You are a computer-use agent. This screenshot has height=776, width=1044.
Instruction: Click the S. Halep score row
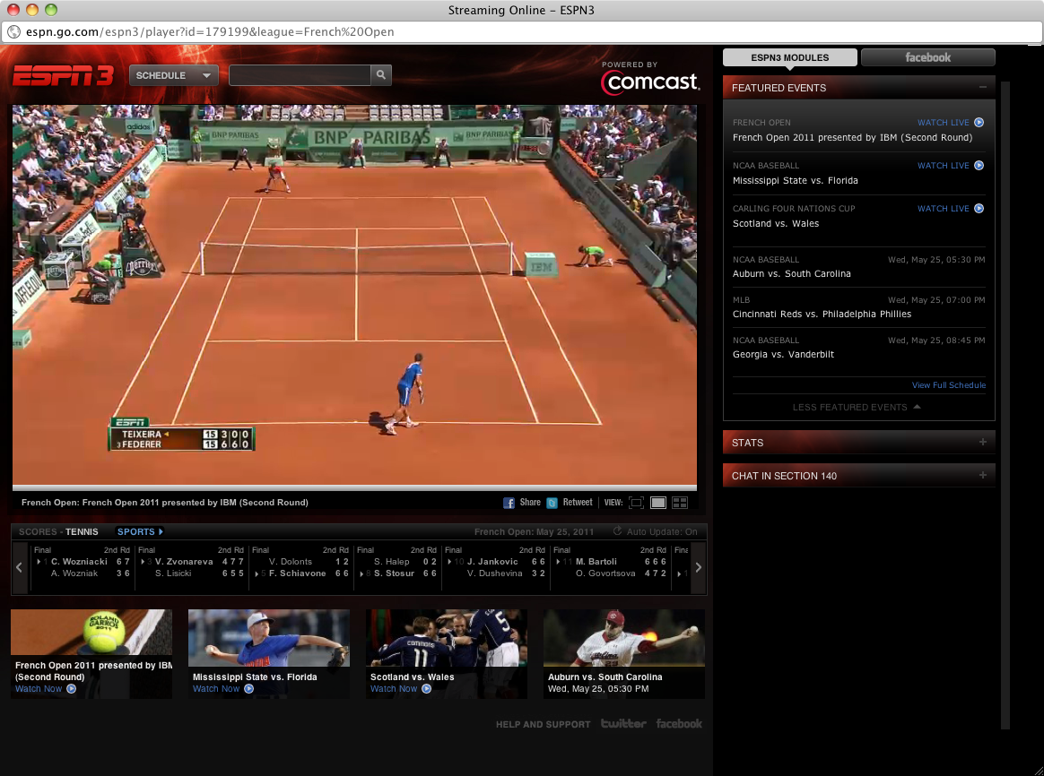405,562
